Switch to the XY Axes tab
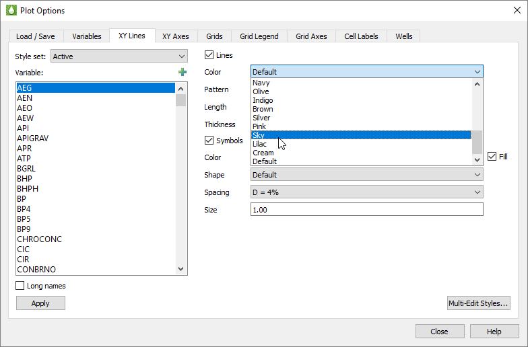Viewport: 528px width, 347px height. (x=176, y=36)
